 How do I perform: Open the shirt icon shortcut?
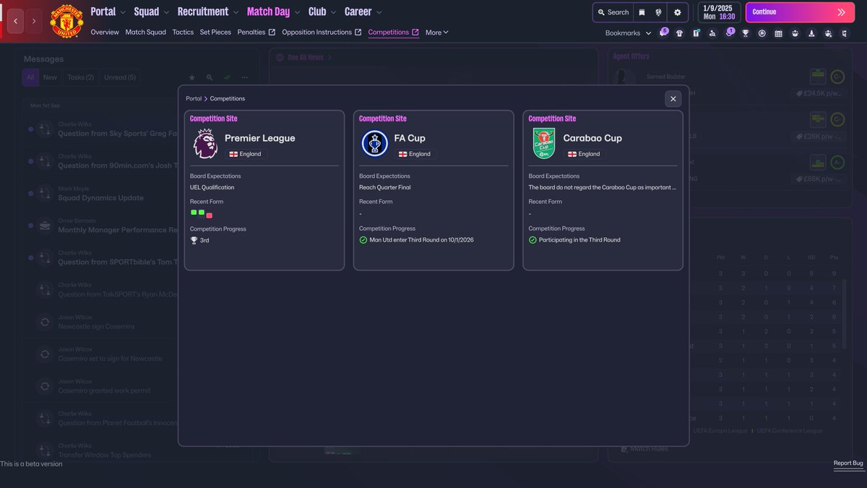coord(679,33)
